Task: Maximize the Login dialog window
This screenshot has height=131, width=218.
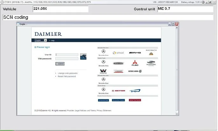Action: pyautogui.click(x=173, y=24)
